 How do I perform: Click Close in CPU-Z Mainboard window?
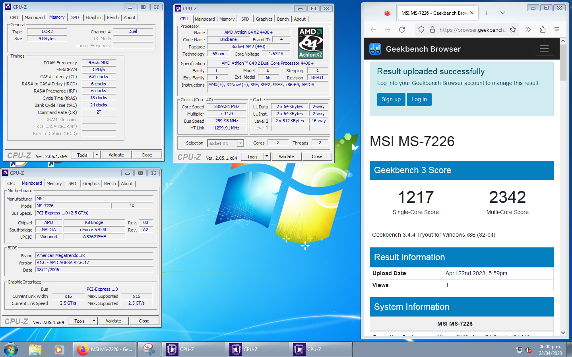[x=144, y=321]
